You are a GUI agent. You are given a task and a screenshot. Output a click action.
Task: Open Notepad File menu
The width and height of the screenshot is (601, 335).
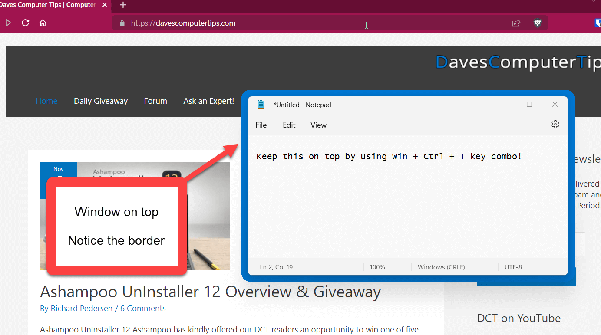(261, 125)
